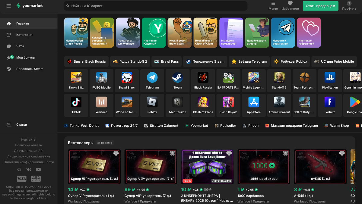Image resolution: width=362 pixels, height=204 pixels.
Task: Open 'Мои бонусы' in the sidebar
Action: pyautogui.click(x=29, y=58)
